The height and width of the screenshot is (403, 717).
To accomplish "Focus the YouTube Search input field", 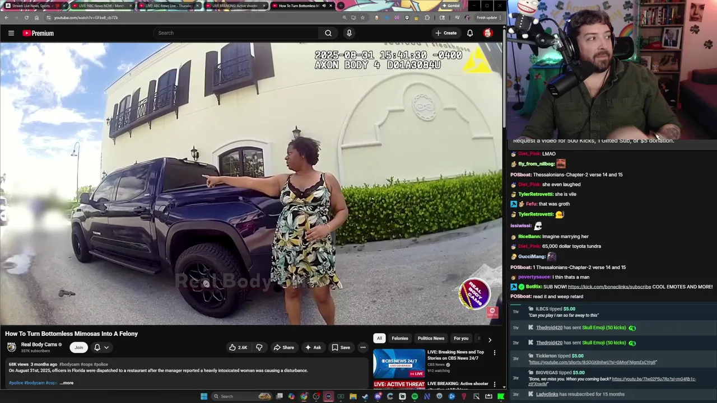I will point(236,33).
